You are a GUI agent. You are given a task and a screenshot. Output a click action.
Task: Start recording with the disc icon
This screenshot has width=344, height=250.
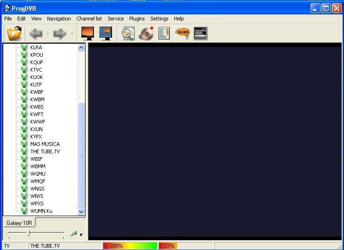(x=146, y=33)
